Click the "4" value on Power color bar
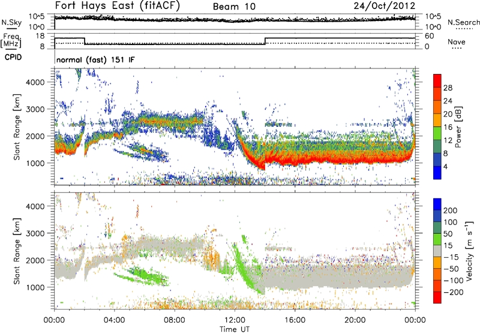Screen dimensions: 480x333 click(446, 166)
